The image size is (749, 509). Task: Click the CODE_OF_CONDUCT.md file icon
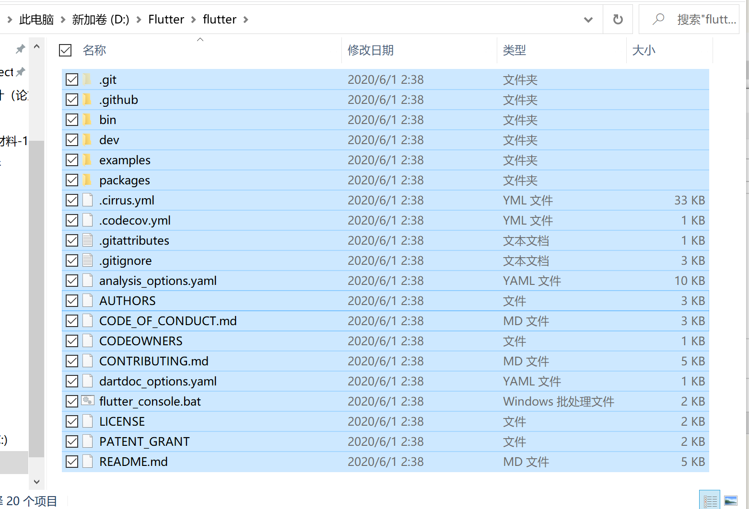(87, 321)
